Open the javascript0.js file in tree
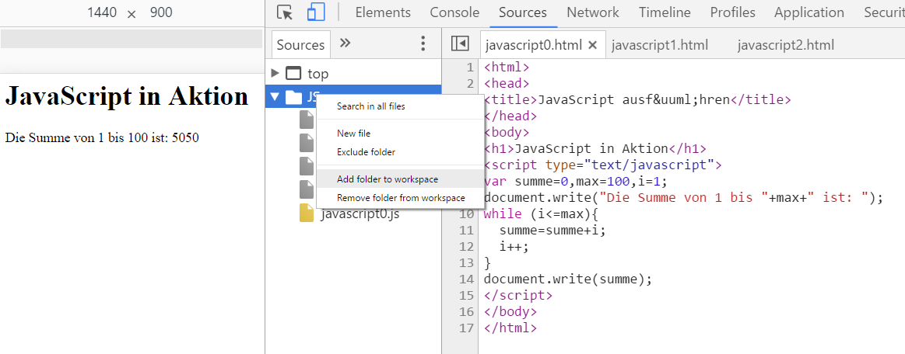Viewport: 905px width, 354px height. (360, 213)
